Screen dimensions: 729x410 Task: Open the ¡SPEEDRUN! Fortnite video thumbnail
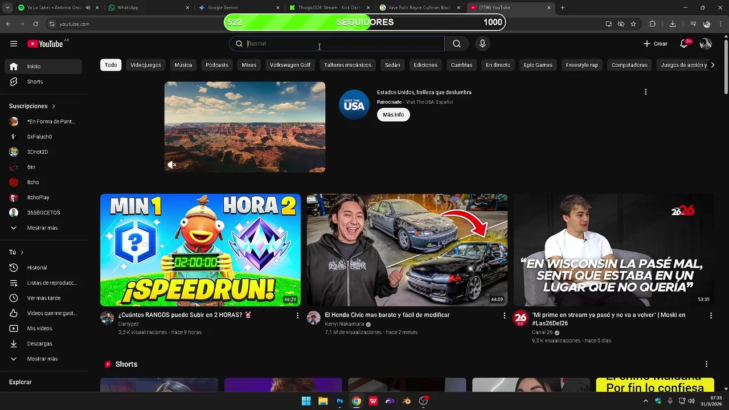[x=200, y=250]
